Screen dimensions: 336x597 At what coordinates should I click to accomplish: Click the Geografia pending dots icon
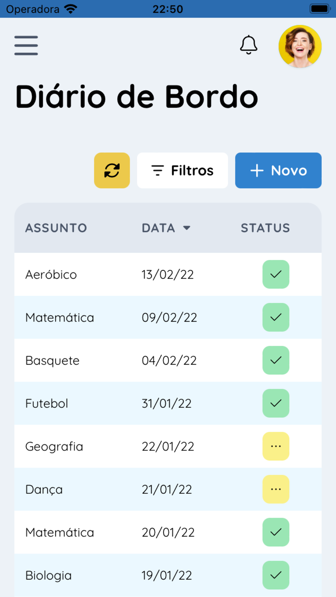pos(276,446)
